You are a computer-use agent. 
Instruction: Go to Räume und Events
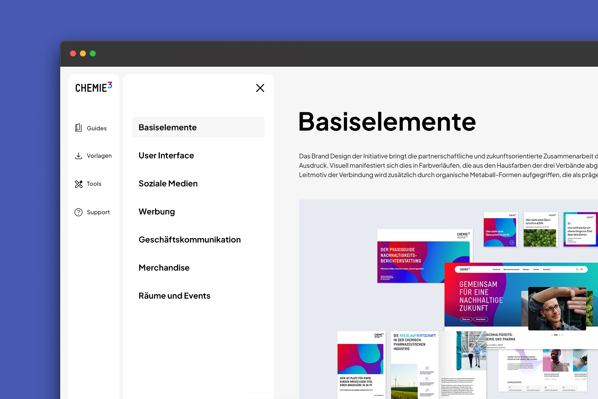pos(174,296)
